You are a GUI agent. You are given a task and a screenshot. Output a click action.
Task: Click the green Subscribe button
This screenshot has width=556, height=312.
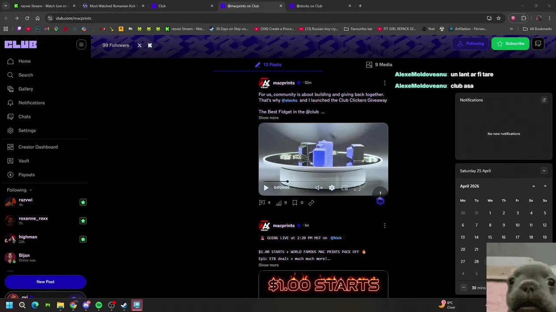tap(510, 43)
